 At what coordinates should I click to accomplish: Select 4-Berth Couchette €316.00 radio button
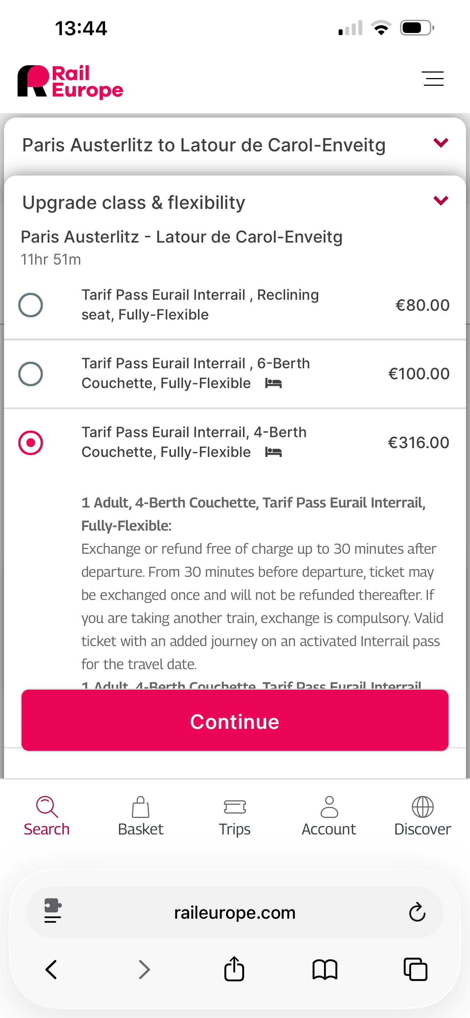click(x=31, y=443)
